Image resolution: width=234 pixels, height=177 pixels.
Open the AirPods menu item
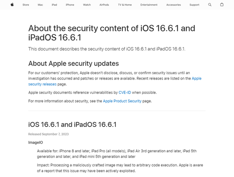tap(104, 5)
